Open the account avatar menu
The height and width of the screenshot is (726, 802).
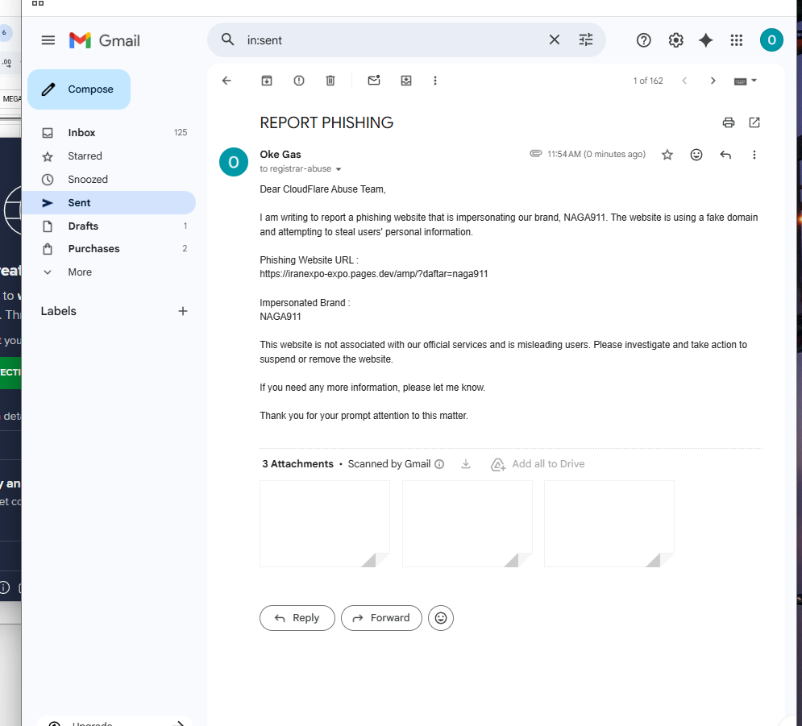(771, 39)
